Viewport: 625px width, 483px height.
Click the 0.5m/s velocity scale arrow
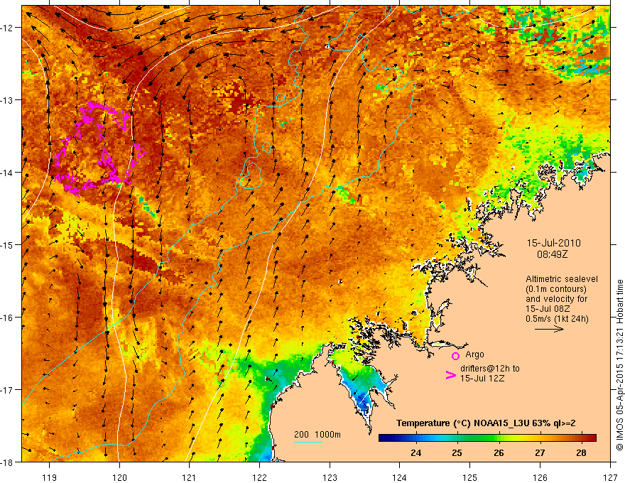[549, 329]
